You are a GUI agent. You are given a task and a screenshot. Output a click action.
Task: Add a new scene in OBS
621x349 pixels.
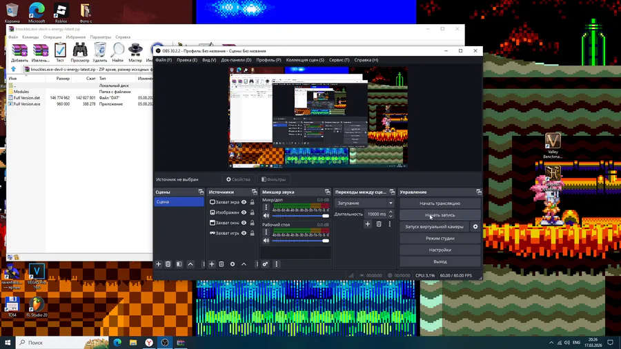click(x=159, y=264)
